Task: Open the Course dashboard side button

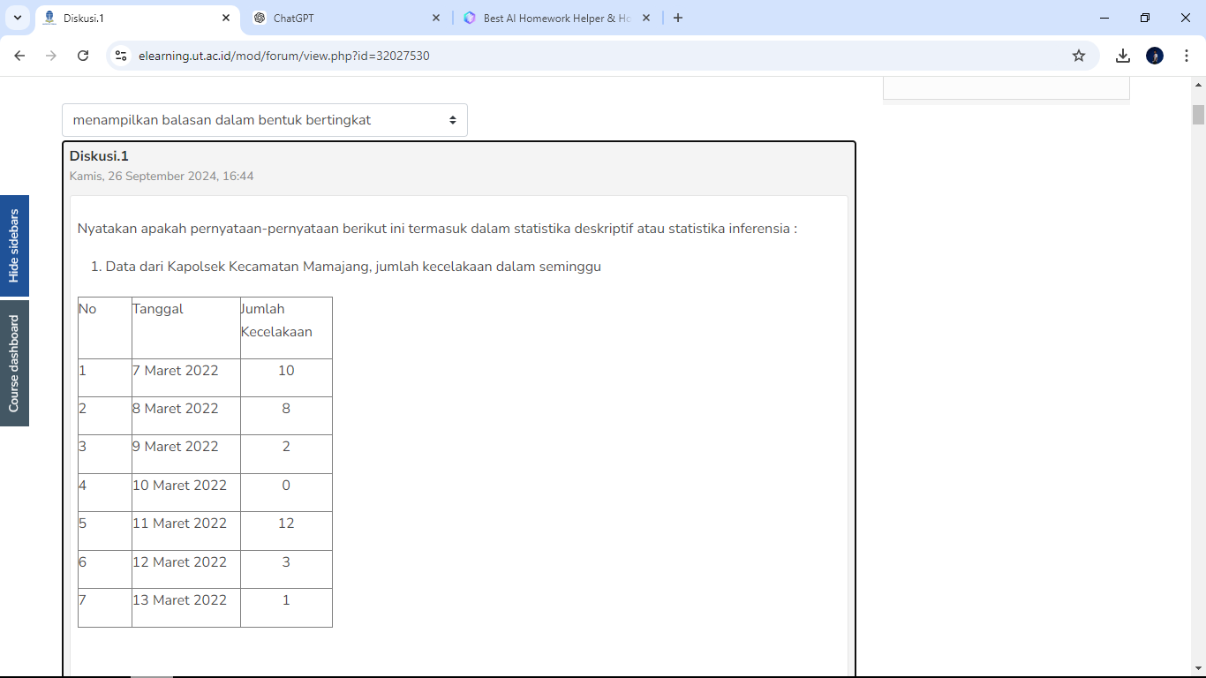Action: point(14,363)
